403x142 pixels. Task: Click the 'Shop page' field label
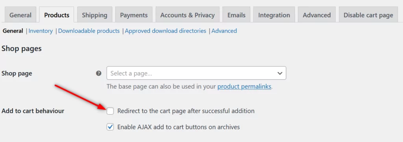[17, 73]
